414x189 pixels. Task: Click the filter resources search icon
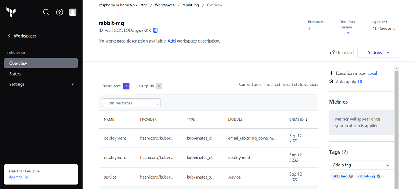(x=156, y=103)
